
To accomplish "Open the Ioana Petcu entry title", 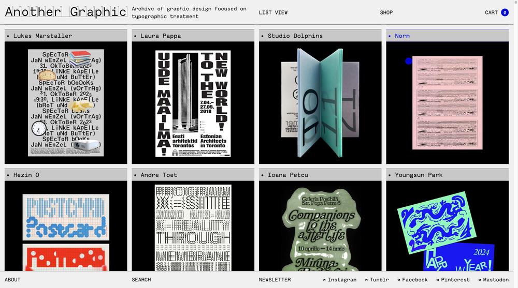I will [x=287, y=175].
